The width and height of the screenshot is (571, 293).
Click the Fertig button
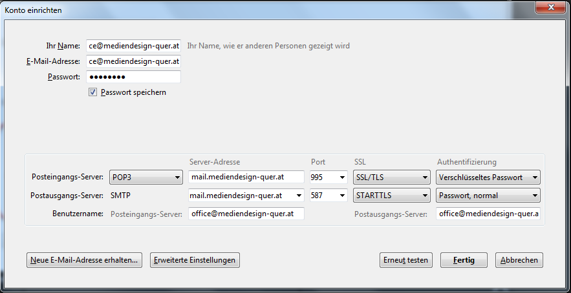[x=464, y=260]
